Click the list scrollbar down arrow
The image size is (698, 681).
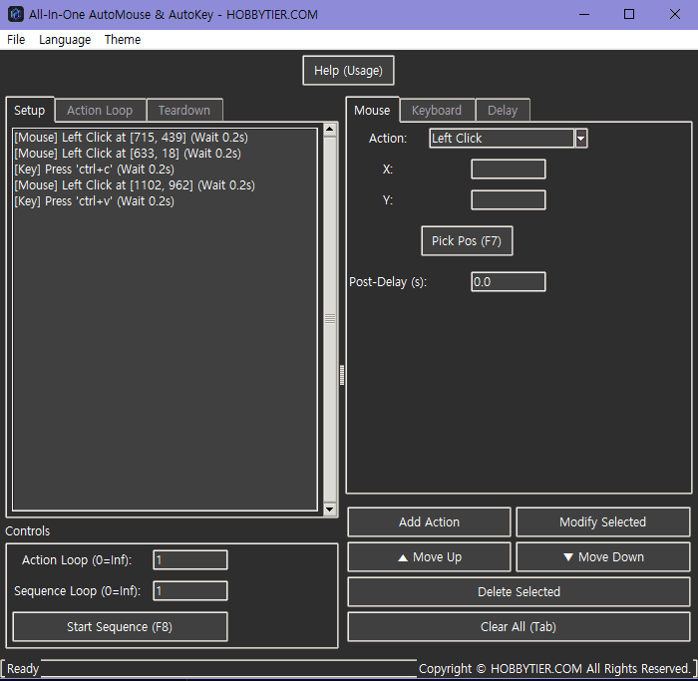click(330, 510)
